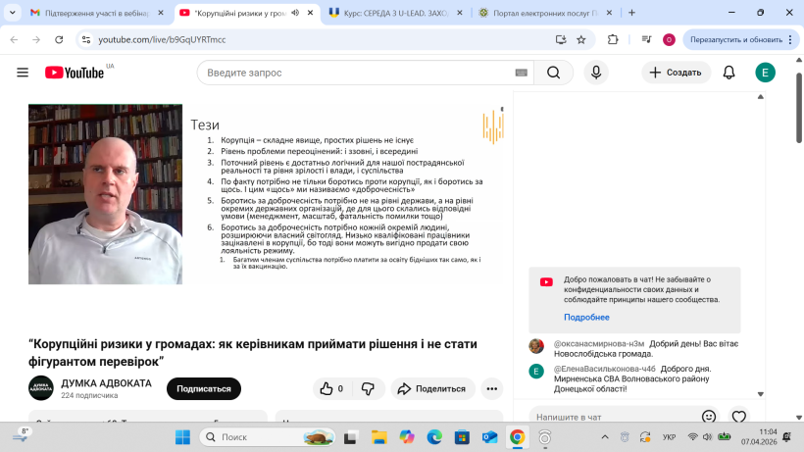Screen dimensions: 804x452
Task: Open Microsoft Store from taskbar
Action: click(462, 437)
